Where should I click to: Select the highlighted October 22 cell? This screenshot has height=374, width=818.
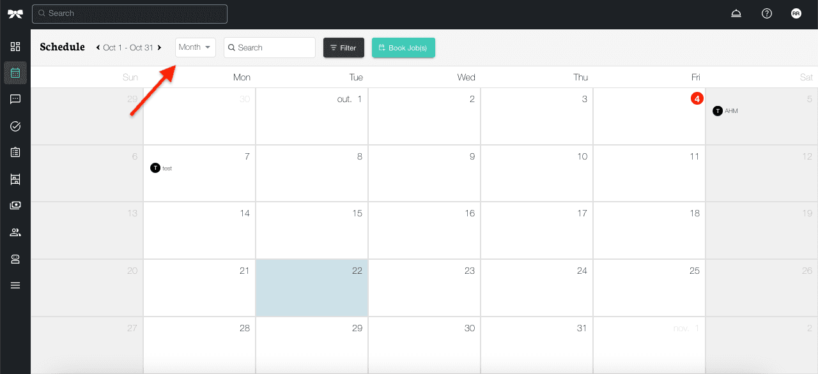pyautogui.click(x=311, y=287)
